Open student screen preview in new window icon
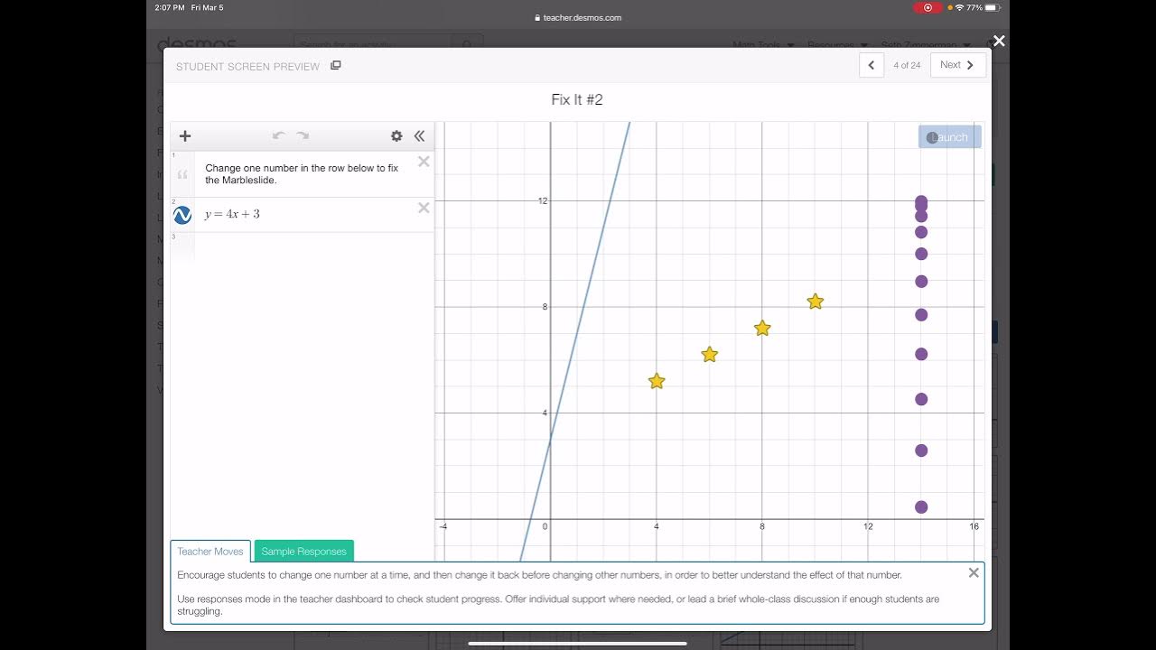Viewport: 1156px width, 650px height. point(335,65)
